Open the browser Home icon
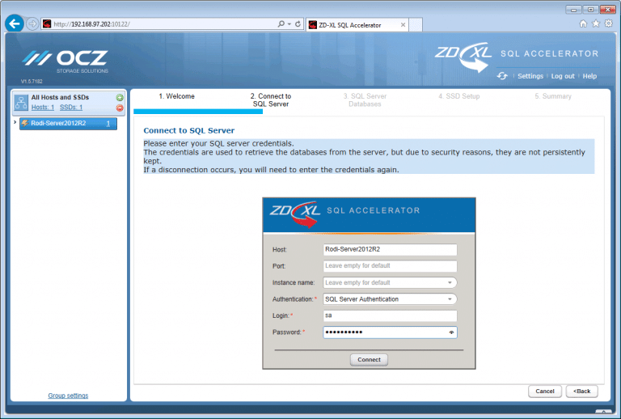621x419 pixels. [x=583, y=23]
